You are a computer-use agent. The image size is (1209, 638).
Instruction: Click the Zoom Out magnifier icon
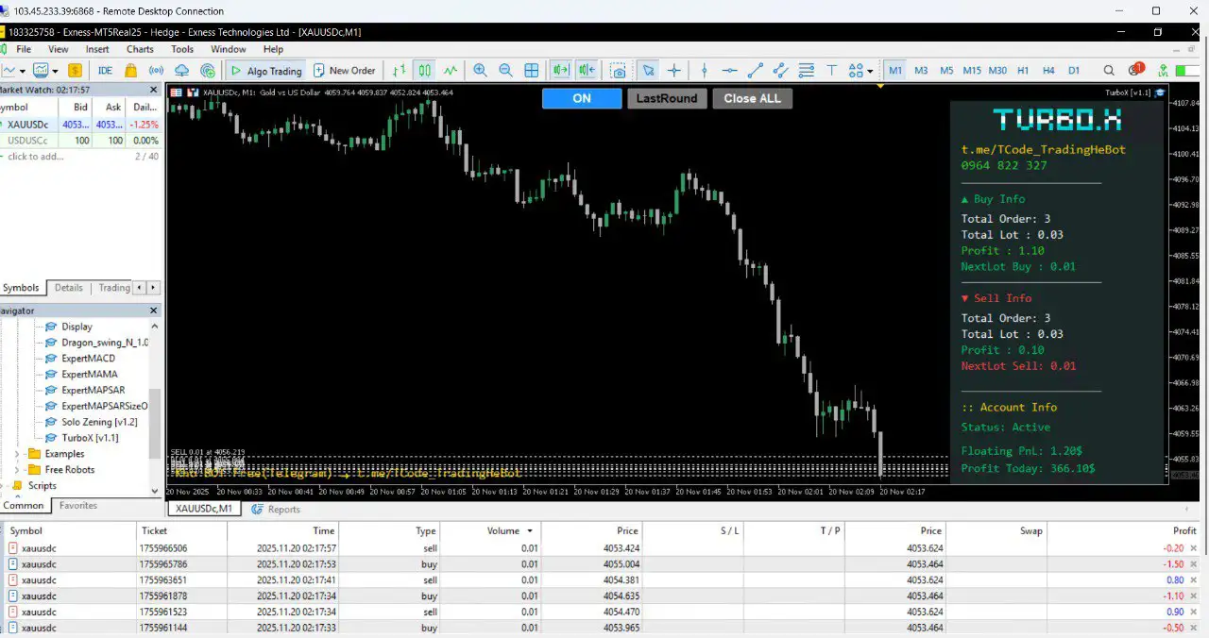click(505, 71)
